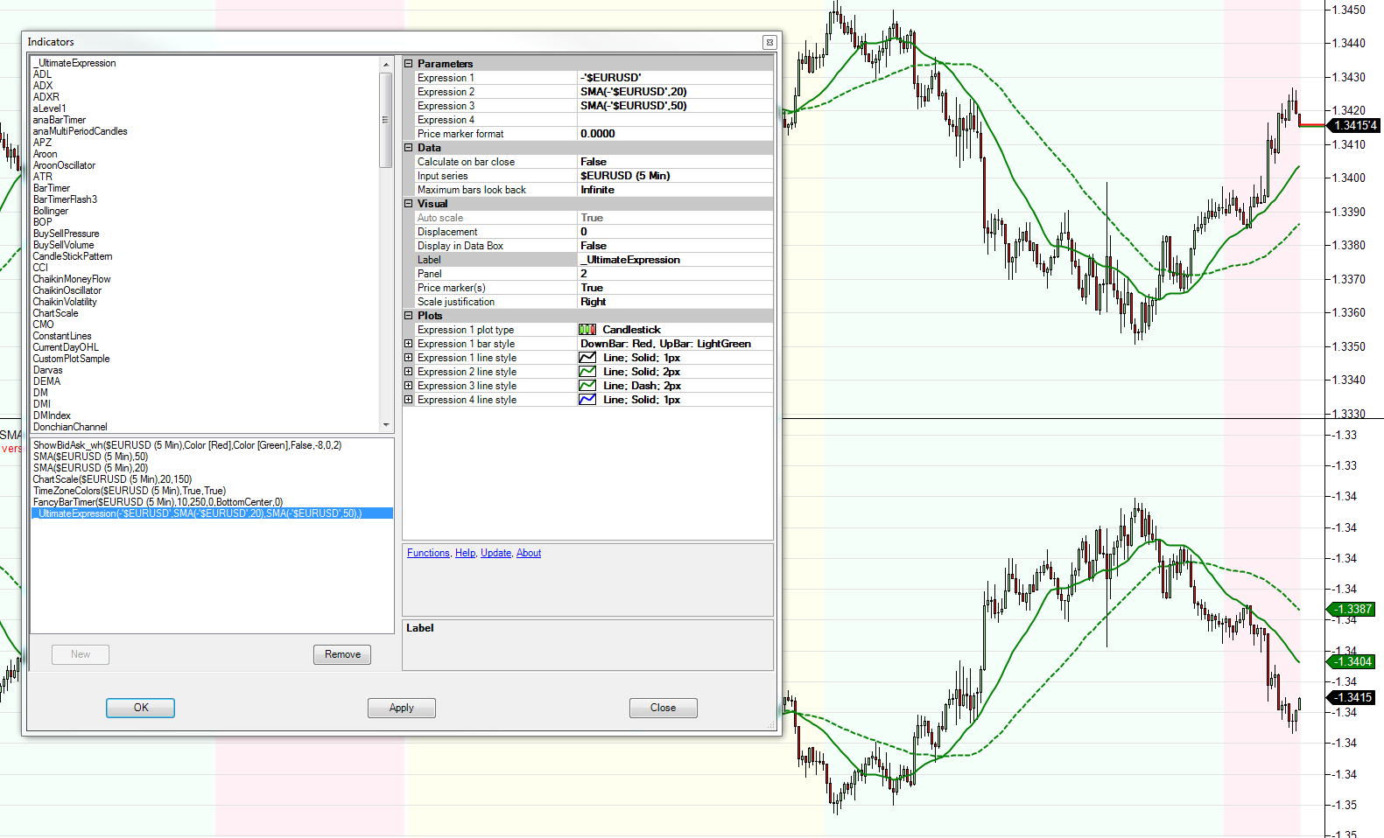The width and height of the screenshot is (1384, 838).
Task: Select the Scale justification Right value
Action: [x=675, y=302]
